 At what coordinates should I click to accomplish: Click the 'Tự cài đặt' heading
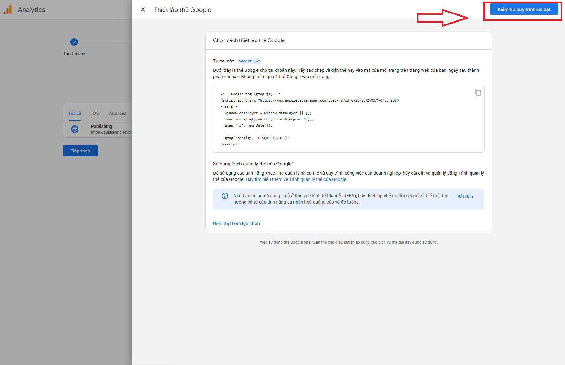pyautogui.click(x=223, y=61)
